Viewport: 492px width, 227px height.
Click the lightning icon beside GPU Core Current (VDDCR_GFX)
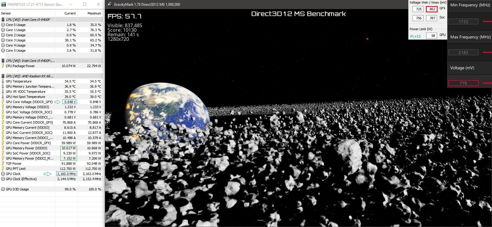(x=3, y=122)
